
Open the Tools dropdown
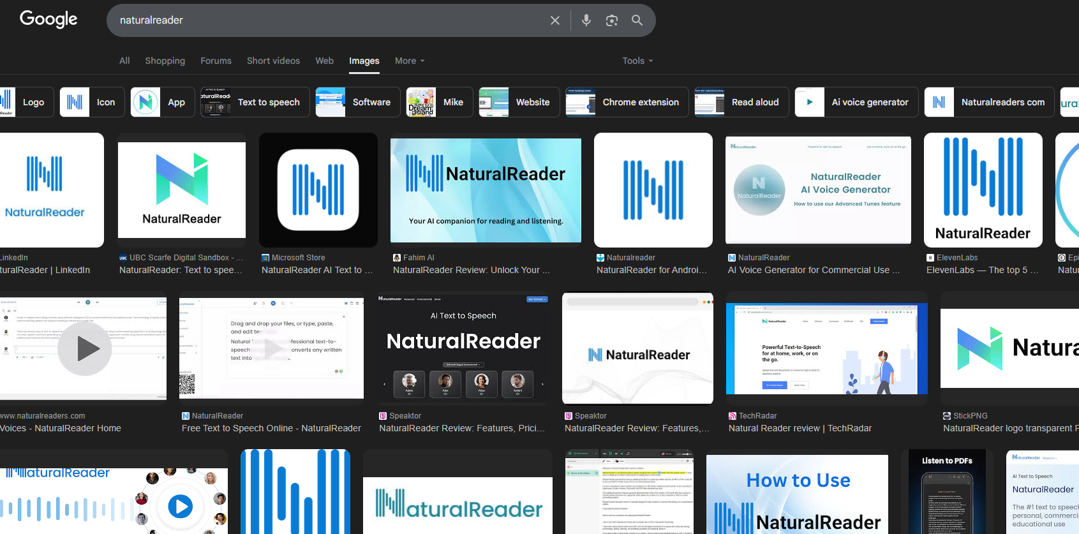(638, 61)
